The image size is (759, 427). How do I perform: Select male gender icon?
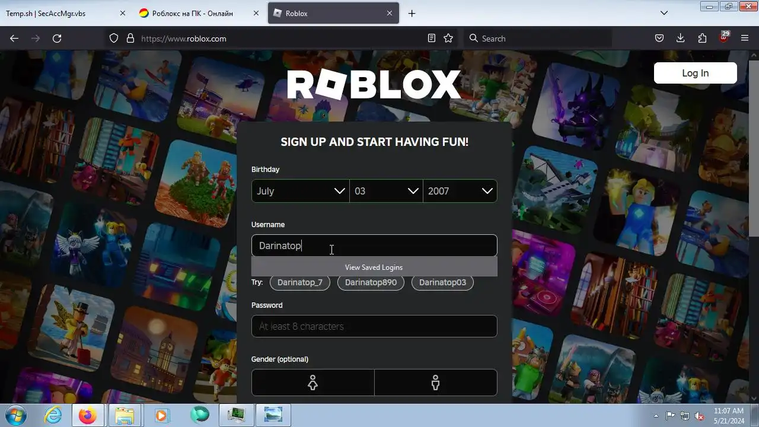(436, 383)
